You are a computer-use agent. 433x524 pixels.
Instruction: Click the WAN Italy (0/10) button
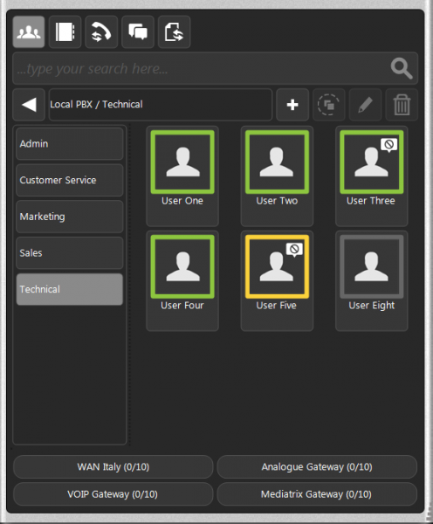coord(113,467)
